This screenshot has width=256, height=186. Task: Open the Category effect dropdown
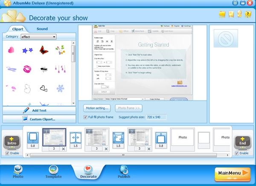click(x=38, y=37)
